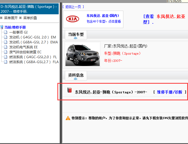The height and width of the screenshot is (144, 188).
Task: Click the blue arrow under 资料信息
Action: pyautogui.click(x=76, y=79)
